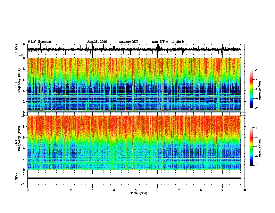Screen dimensions: 275x213
Task: Click the time axis tick label '5'
Action: coord(136,190)
